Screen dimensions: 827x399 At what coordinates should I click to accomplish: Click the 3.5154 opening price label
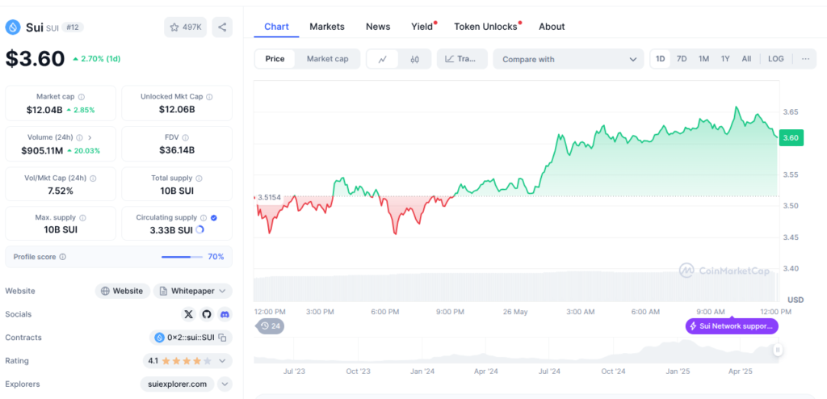coord(269,197)
